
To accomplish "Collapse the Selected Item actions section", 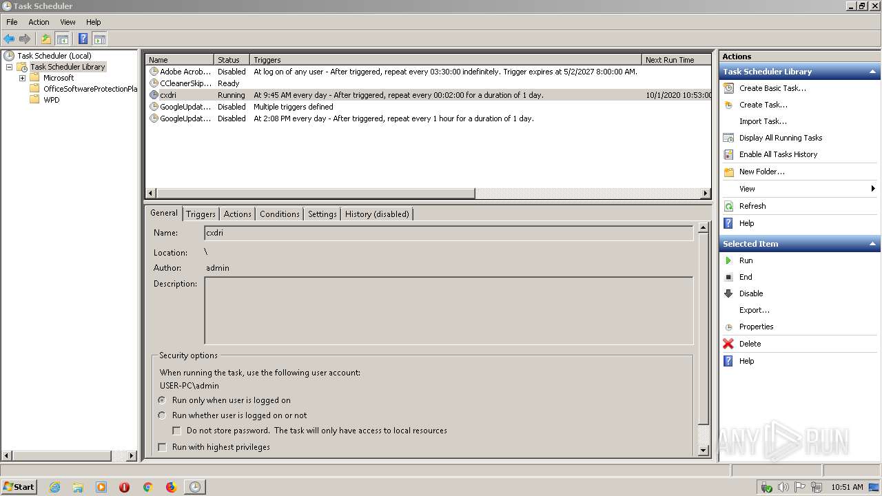I will [873, 244].
